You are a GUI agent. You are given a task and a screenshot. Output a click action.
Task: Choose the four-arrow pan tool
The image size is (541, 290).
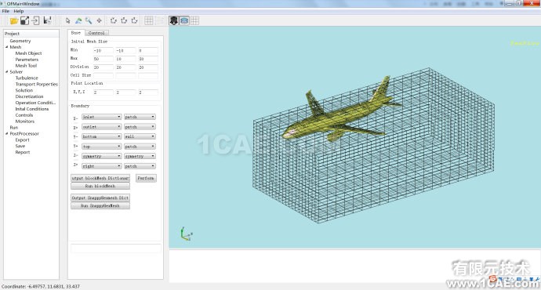(x=99, y=20)
